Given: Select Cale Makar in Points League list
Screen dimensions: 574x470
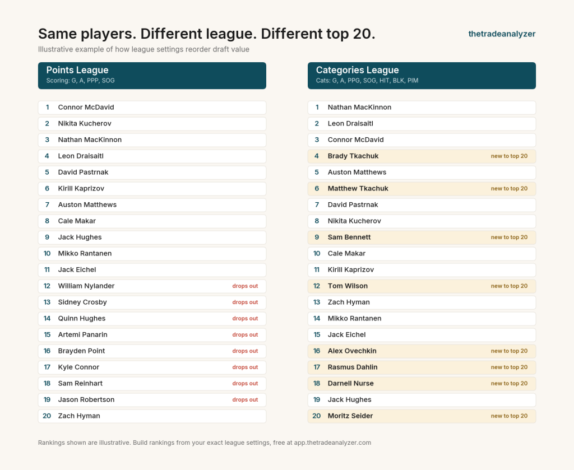Looking at the screenshot, I should pos(152,221).
